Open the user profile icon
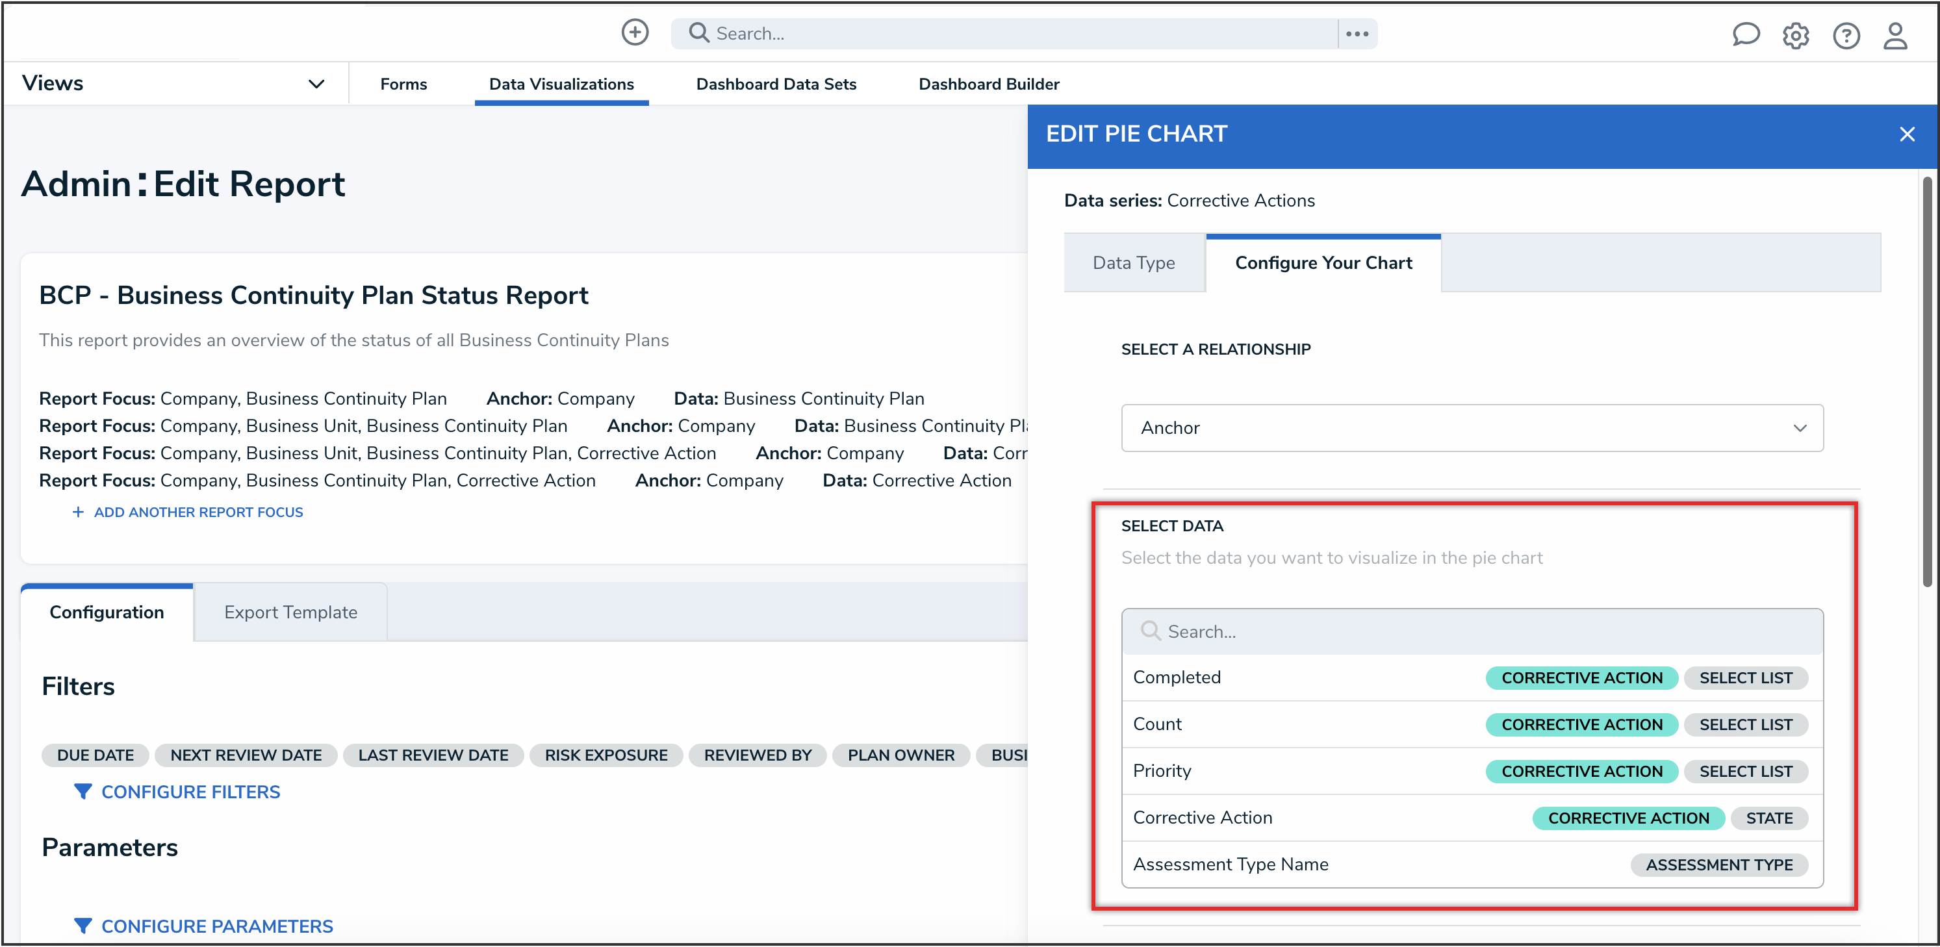Image resolution: width=1940 pixels, height=947 pixels. pyautogui.click(x=1896, y=35)
